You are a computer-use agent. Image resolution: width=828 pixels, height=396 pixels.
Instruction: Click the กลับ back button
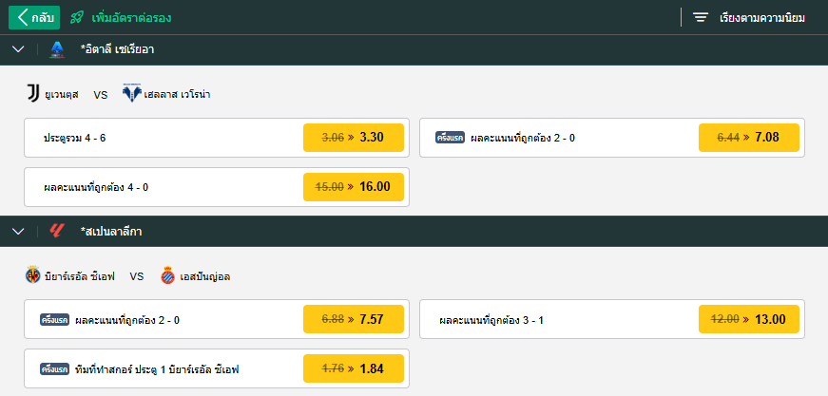point(34,17)
